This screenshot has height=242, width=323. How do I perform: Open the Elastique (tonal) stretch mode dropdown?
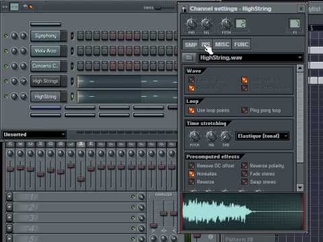tap(262, 136)
